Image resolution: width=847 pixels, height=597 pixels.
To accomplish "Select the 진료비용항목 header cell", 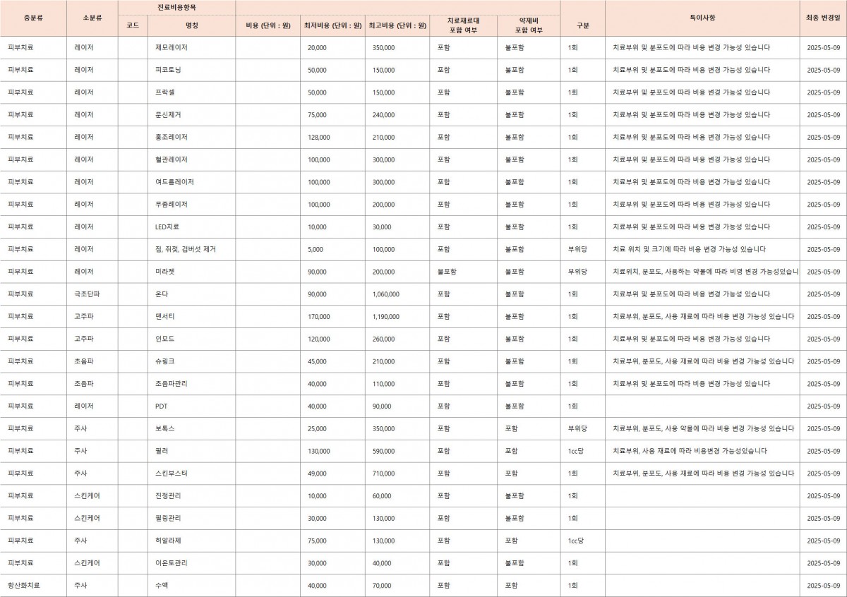I will tap(176, 6).
